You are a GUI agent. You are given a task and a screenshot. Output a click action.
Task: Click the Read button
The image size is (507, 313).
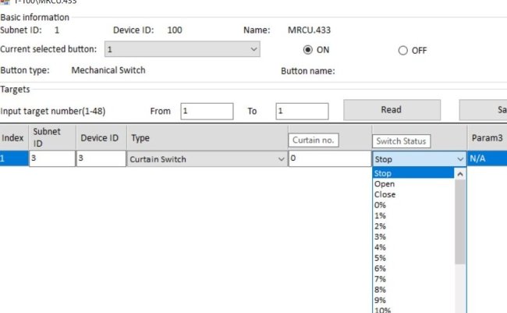tap(392, 110)
